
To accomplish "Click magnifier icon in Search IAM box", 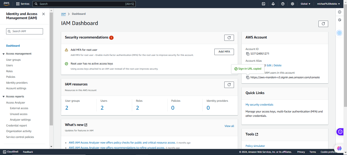I will (10, 31).
